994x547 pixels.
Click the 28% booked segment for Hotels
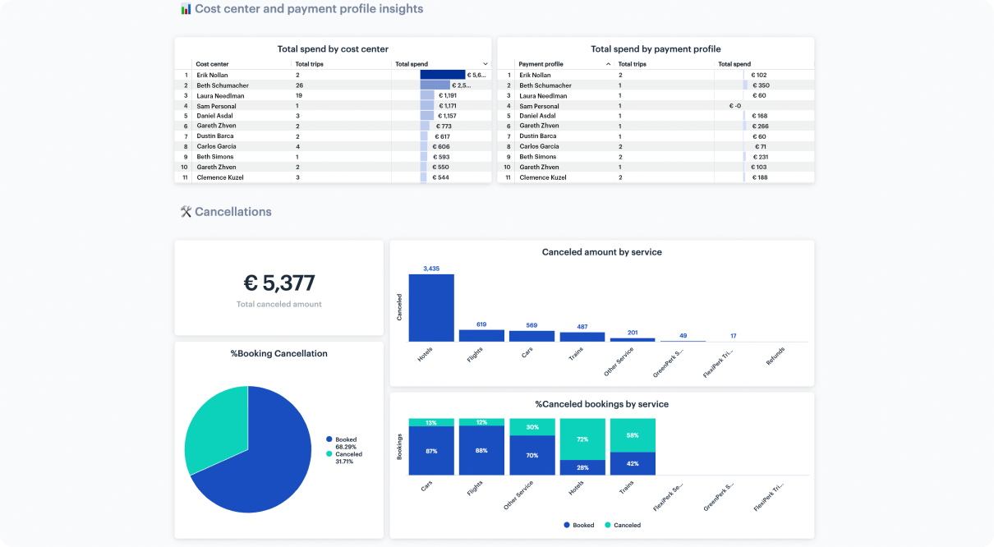pos(582,467)
